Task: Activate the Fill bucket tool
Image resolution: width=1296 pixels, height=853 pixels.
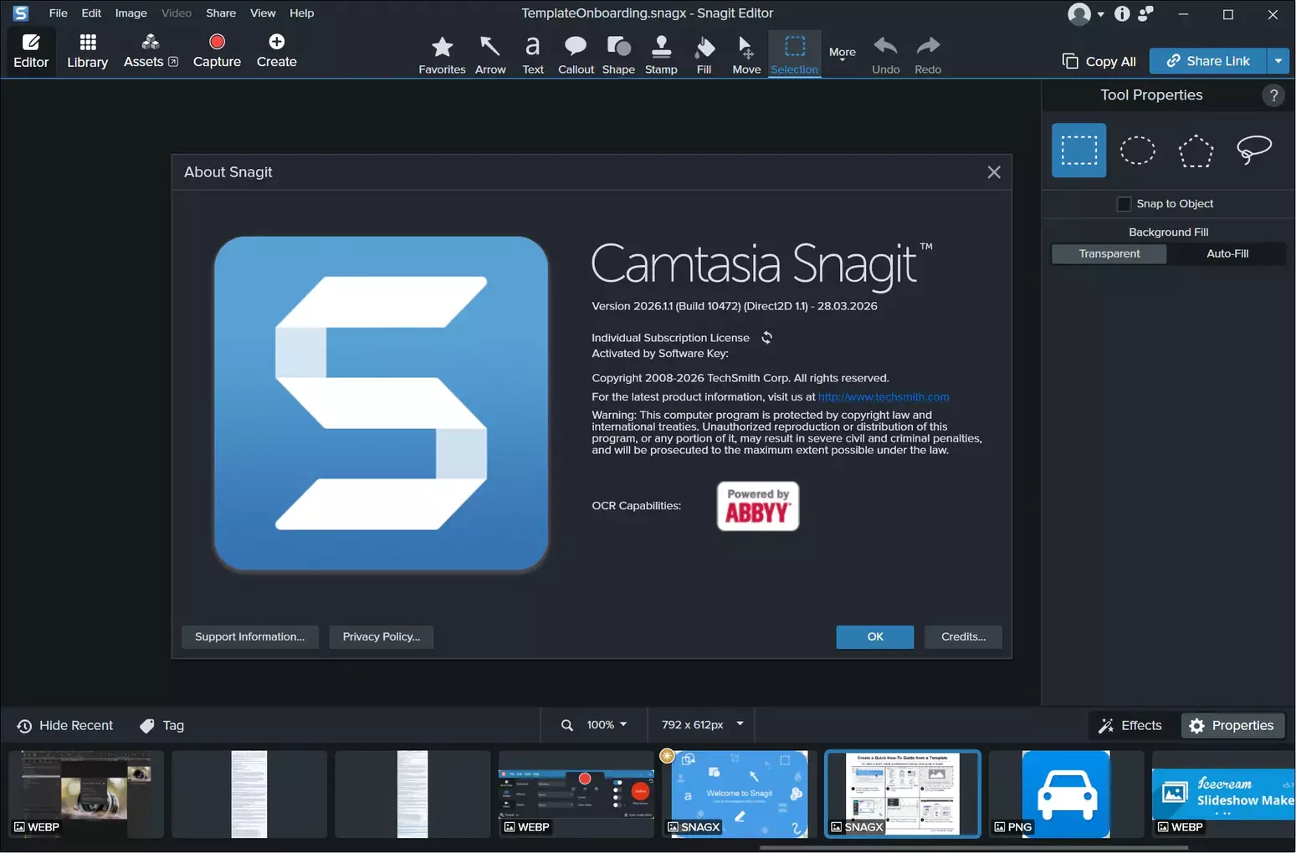Action: click(x=704, y=54)
